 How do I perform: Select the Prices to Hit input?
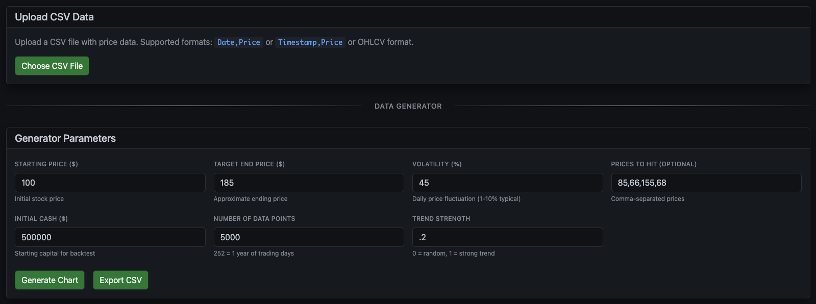tap(706, 182)
